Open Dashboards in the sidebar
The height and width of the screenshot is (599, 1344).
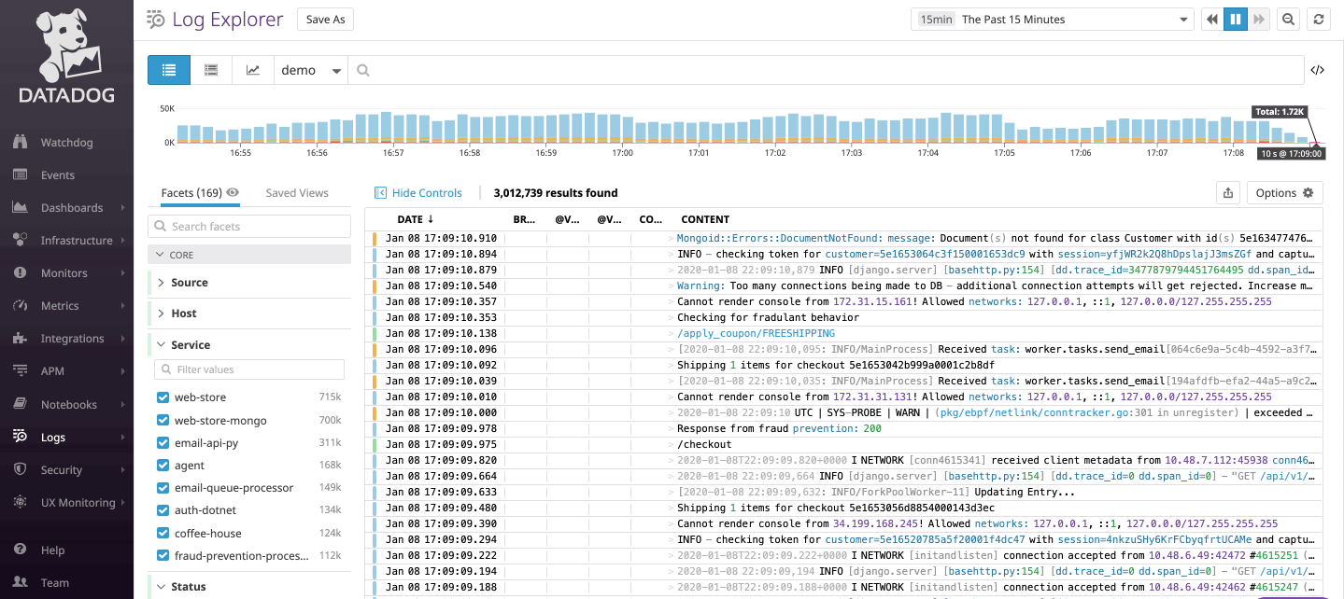pyautogui.click(x=71, y=208)
